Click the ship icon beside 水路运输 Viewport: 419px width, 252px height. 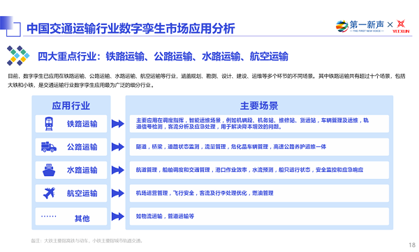click(49, 170)
